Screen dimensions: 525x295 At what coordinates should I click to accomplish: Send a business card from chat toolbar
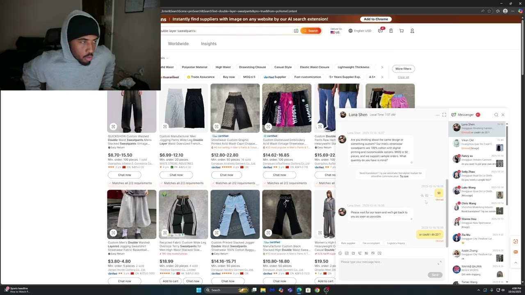(x=366, y=253)
